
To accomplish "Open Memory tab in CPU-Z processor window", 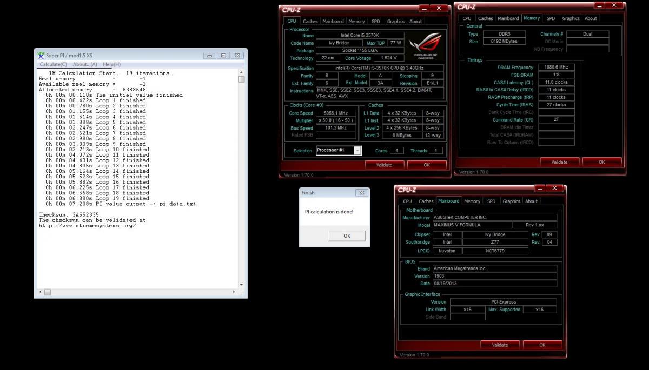I will coord(356,22).
